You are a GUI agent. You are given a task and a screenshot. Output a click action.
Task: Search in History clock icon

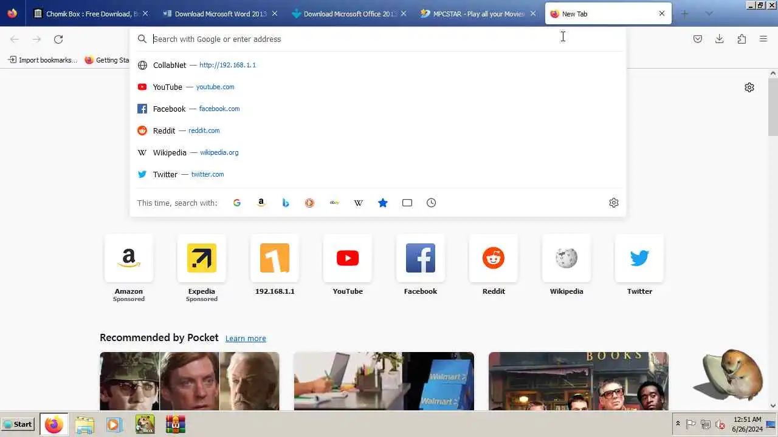click(432, 203)
